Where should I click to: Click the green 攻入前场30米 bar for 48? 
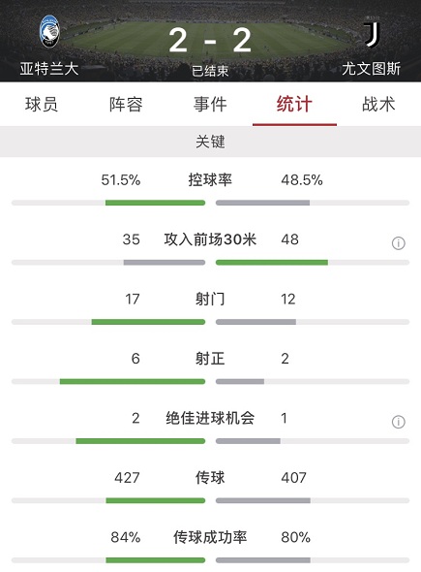(272, 263)
